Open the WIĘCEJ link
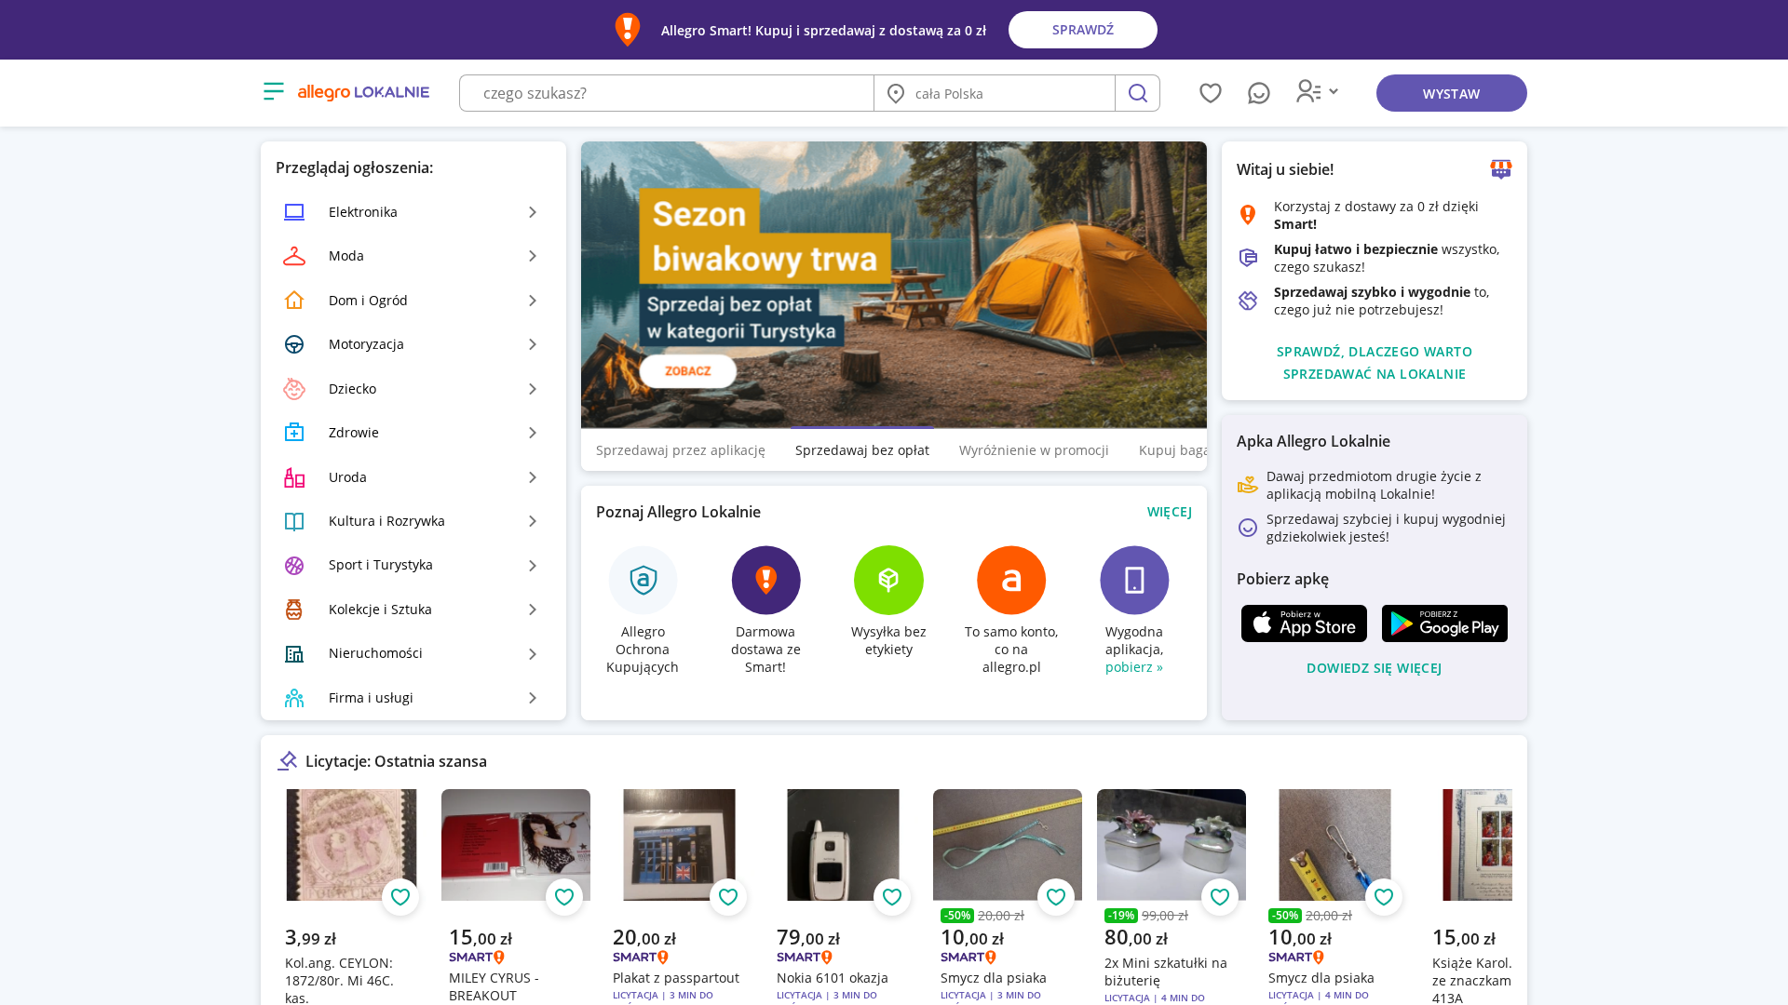Screen dimensions: 1788x1005 pyautogui.click(x=1170, y=512)
